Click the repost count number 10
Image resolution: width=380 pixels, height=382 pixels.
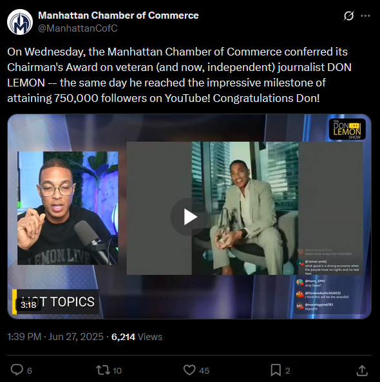(x=117, y=370)
